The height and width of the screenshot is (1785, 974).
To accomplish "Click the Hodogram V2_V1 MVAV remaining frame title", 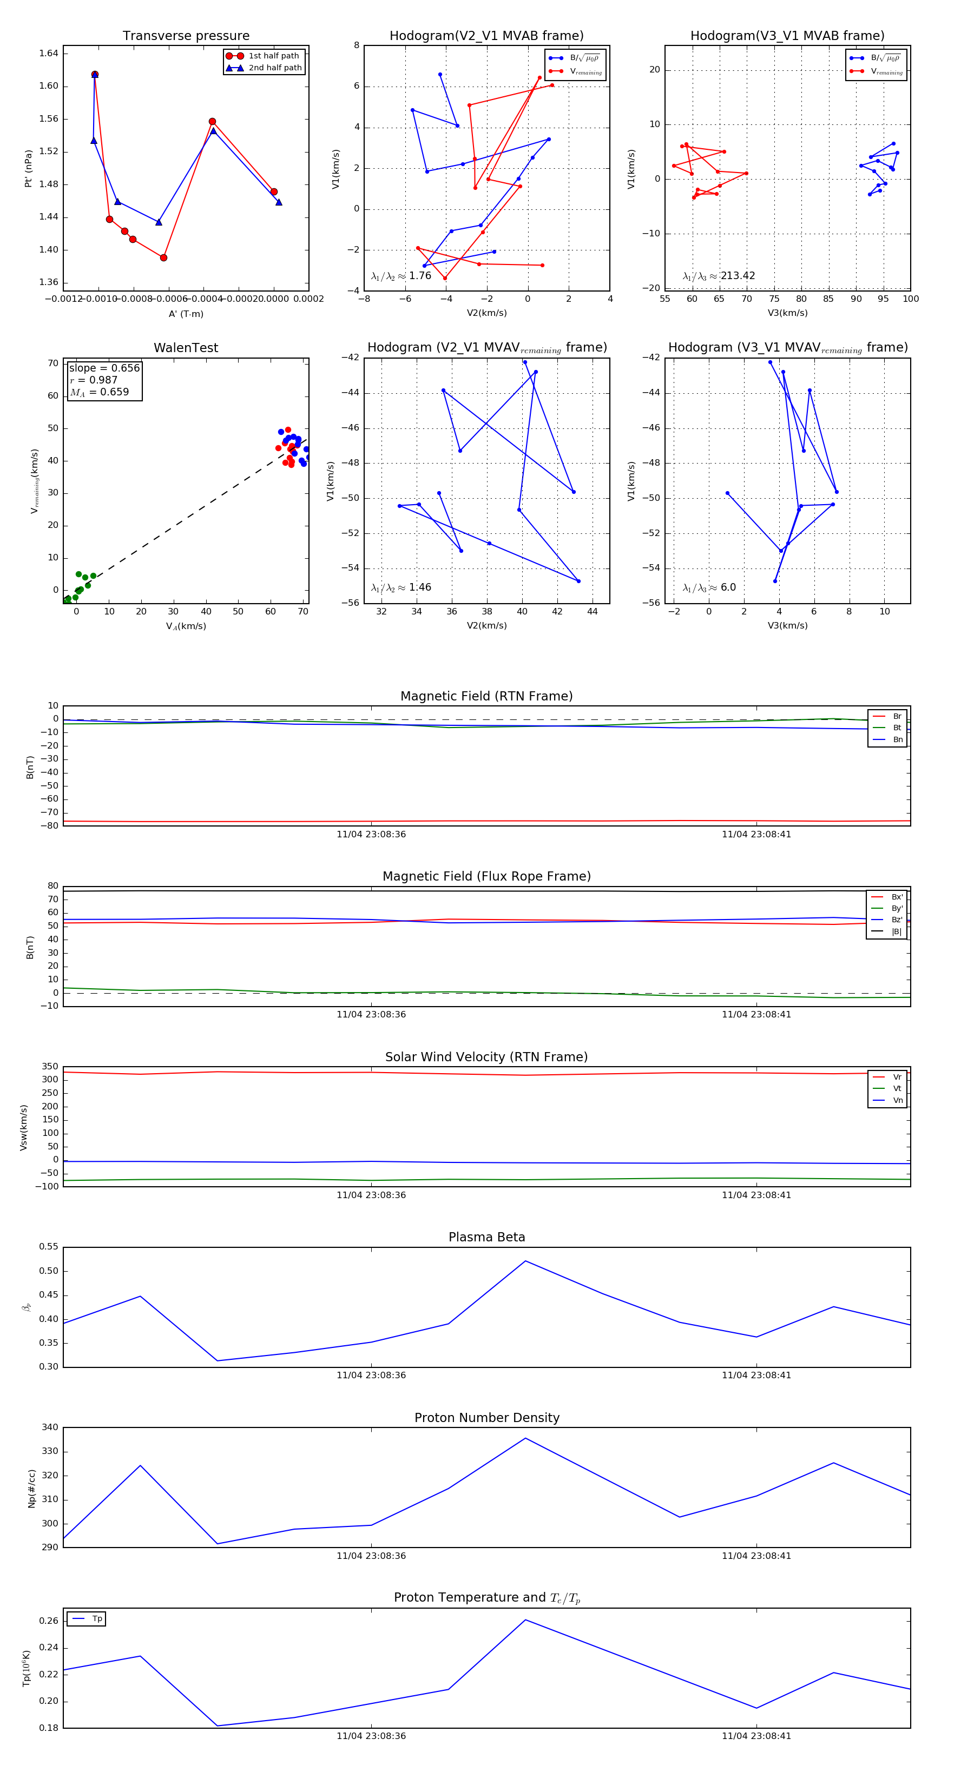I will tap(486, 348).
